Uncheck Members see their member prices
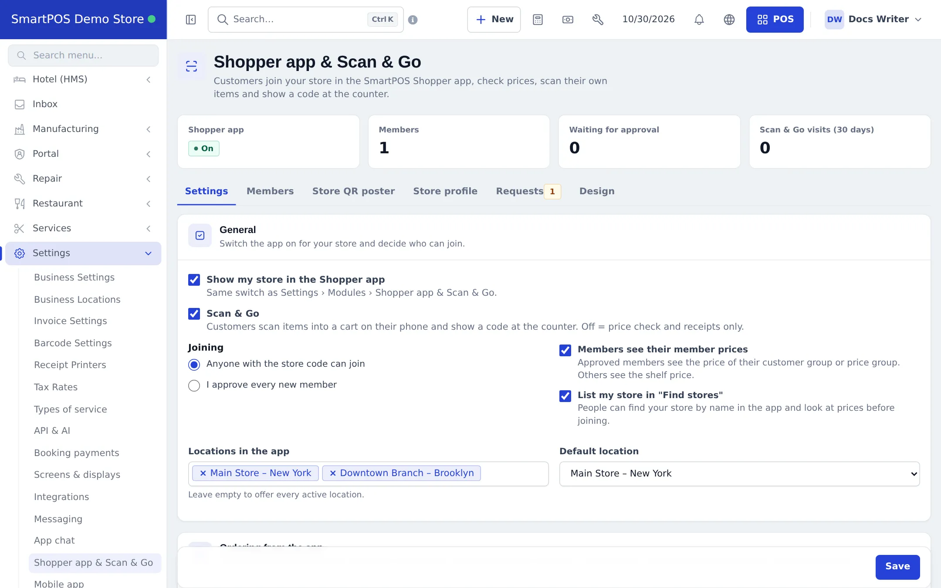 pos(565,350)
